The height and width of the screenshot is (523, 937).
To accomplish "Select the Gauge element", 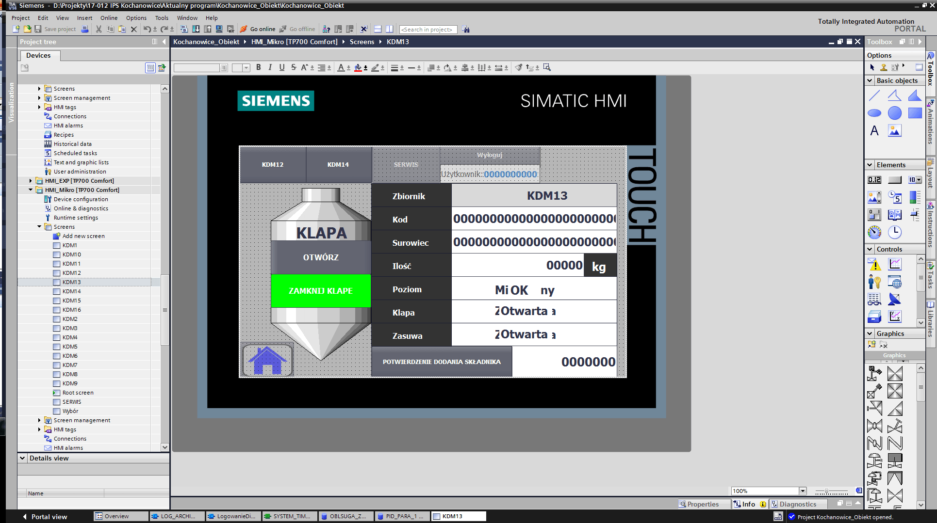I will pyautogui.click(x=874, y=232).
